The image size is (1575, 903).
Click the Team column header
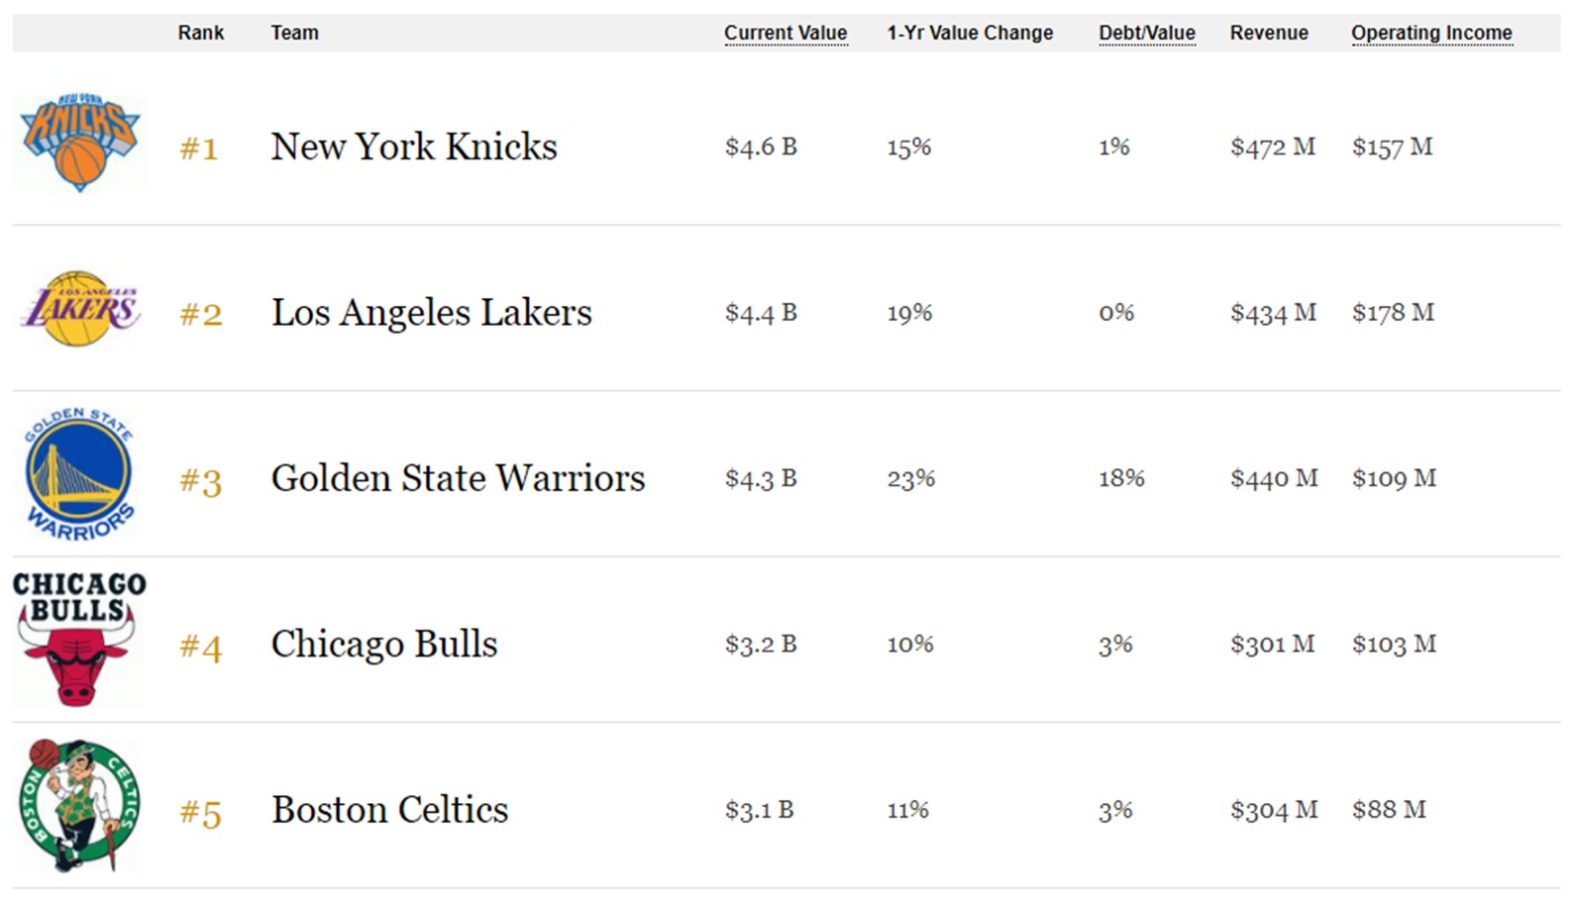point(295,33)
